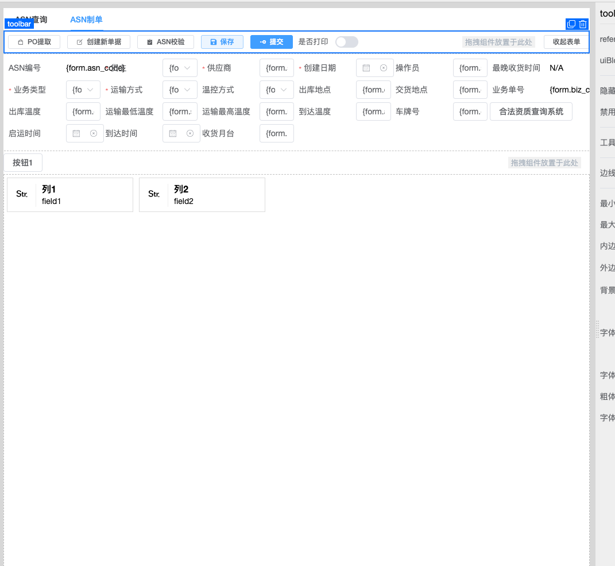Select the 列1 field1 column card
The image size is (615, 566).
pos(69,195)
